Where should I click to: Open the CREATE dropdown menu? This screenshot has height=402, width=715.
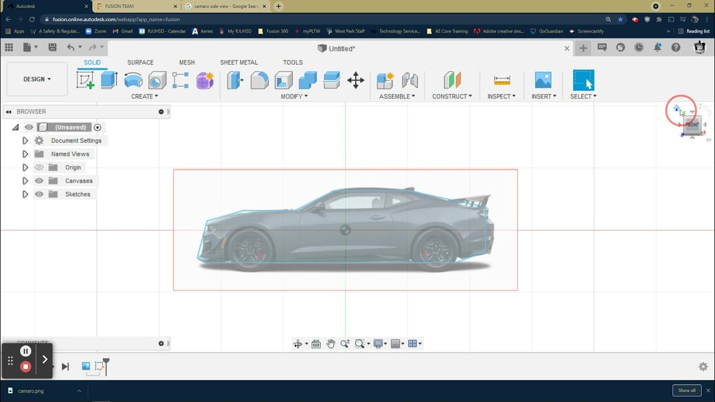click(145, 97)
